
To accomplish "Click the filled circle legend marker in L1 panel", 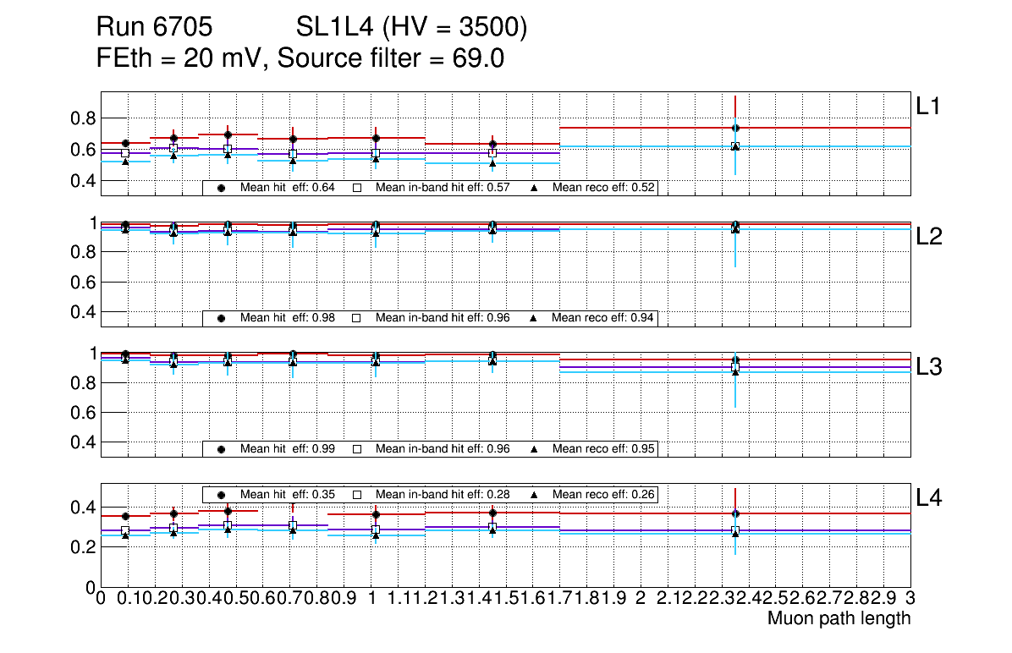I will click(x=221, y=188).
